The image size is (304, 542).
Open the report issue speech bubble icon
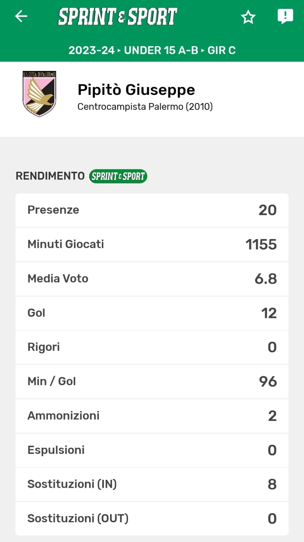285,16
